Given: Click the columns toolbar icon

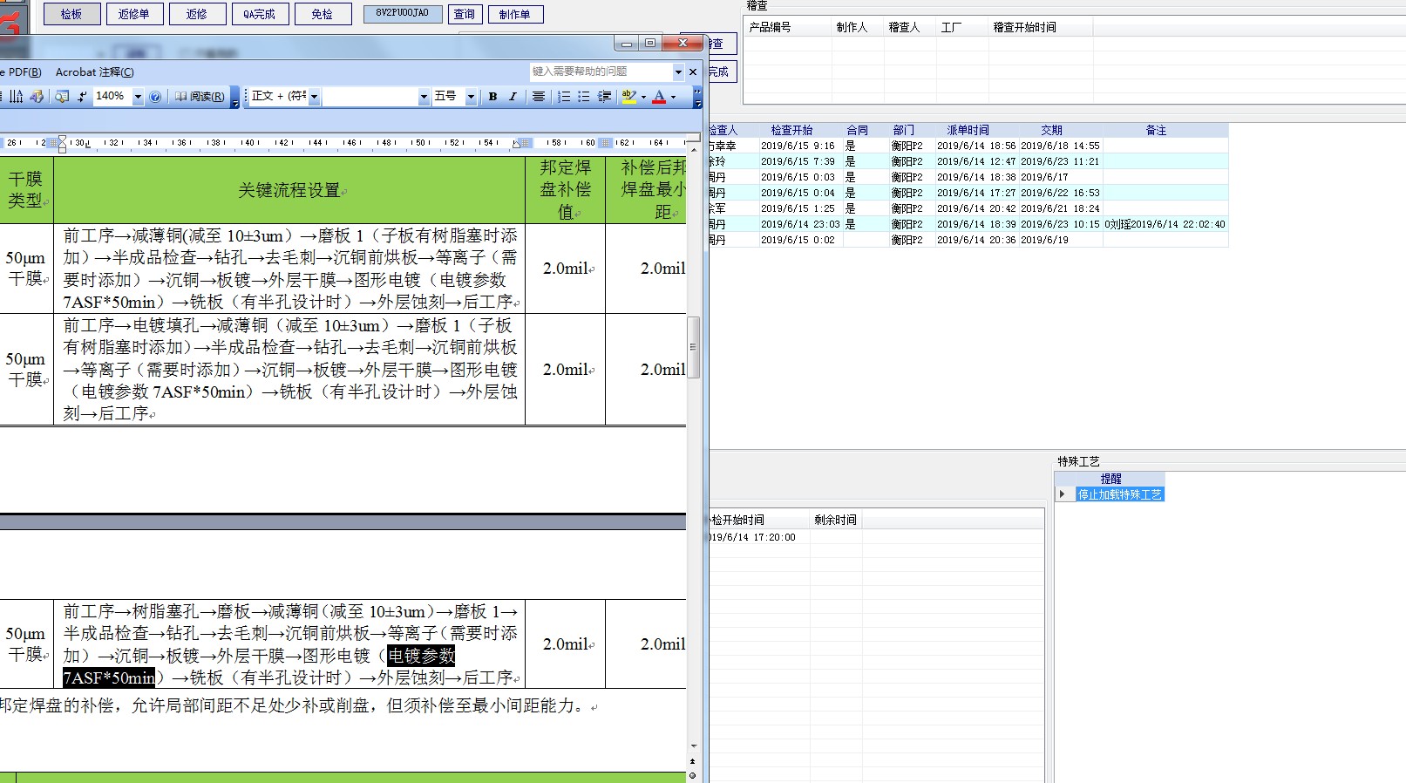Looking at the screenshot, I should 17,97.
